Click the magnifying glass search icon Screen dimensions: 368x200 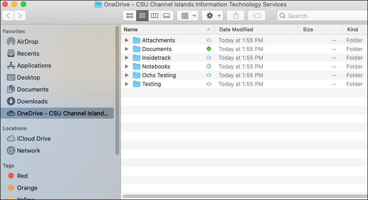click(x=282, y=16)
